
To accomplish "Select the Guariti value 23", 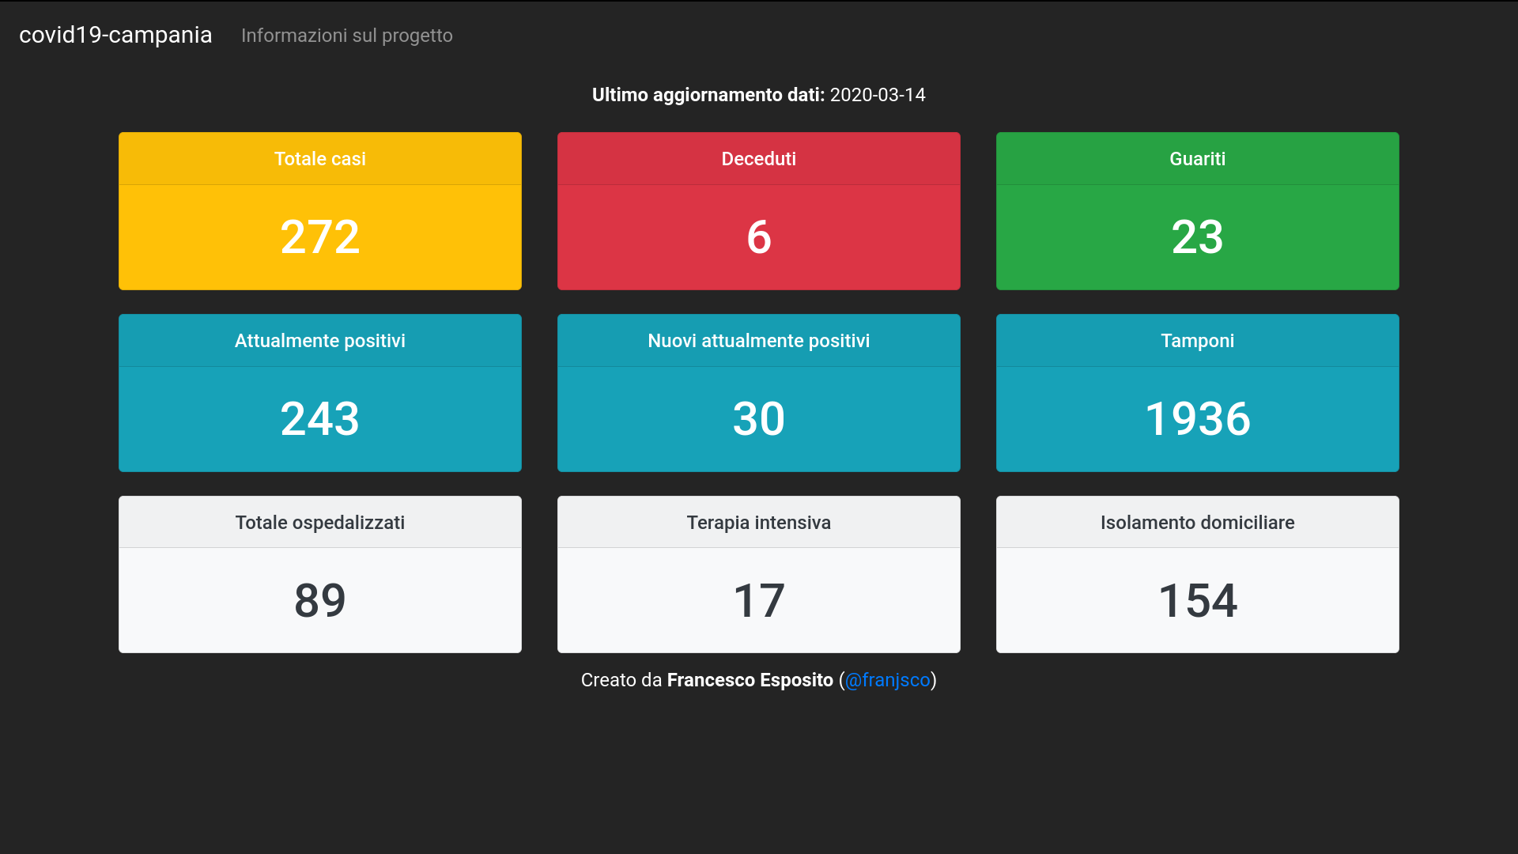I will (1198, 236).
